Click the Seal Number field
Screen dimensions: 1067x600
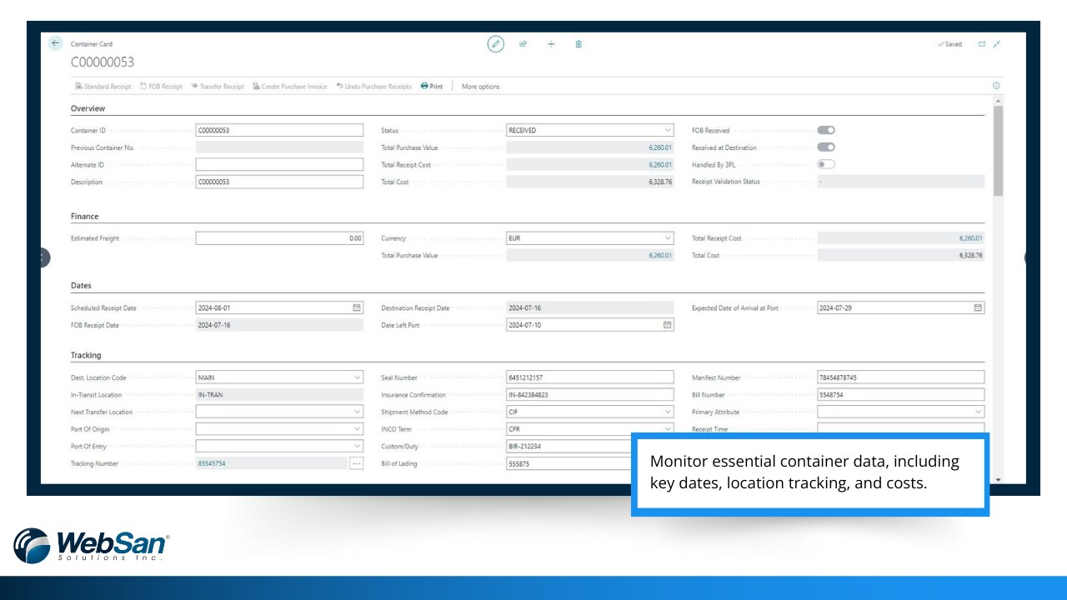click(x=590, y=377)
